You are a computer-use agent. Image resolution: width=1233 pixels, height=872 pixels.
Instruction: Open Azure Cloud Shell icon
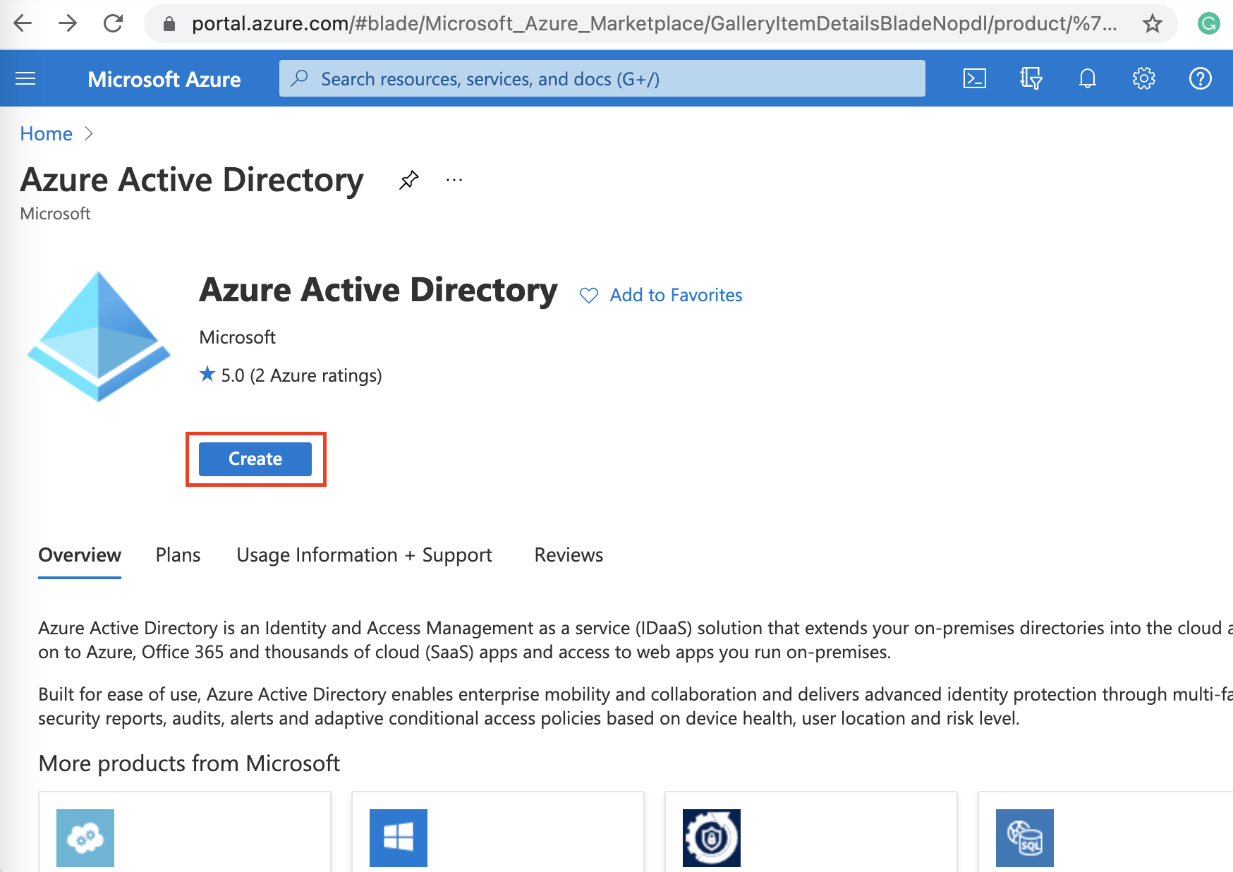pyautogui.click(x=974, y=78)
